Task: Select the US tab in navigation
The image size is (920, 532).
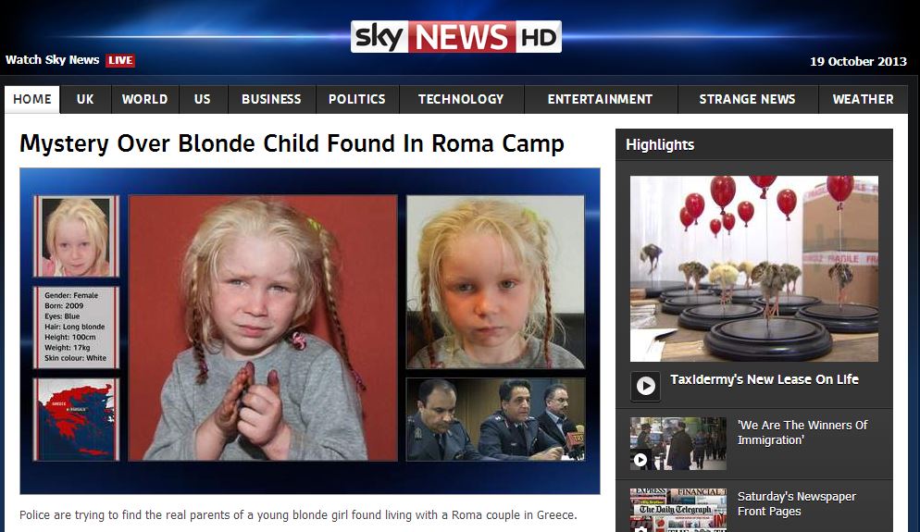Action: point(203,100)
